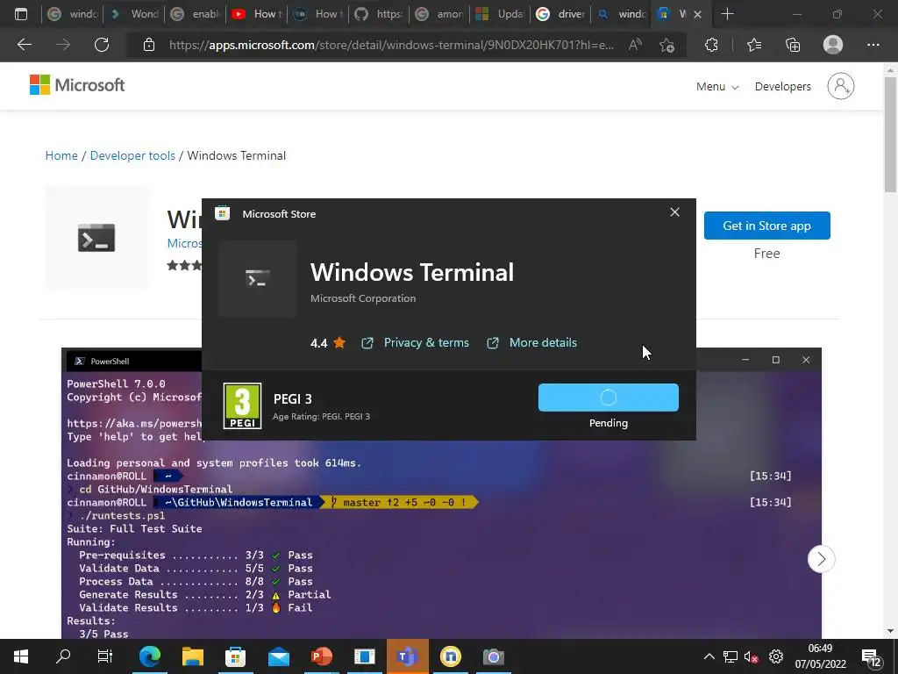Open Camera app from taskbar
The width and height of the screenshot is (898, 674).
point(493,656)
